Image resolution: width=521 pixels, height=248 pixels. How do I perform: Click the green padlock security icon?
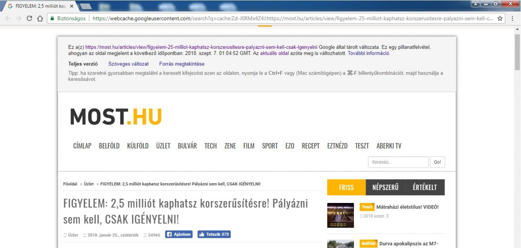(x=52, y=19)
